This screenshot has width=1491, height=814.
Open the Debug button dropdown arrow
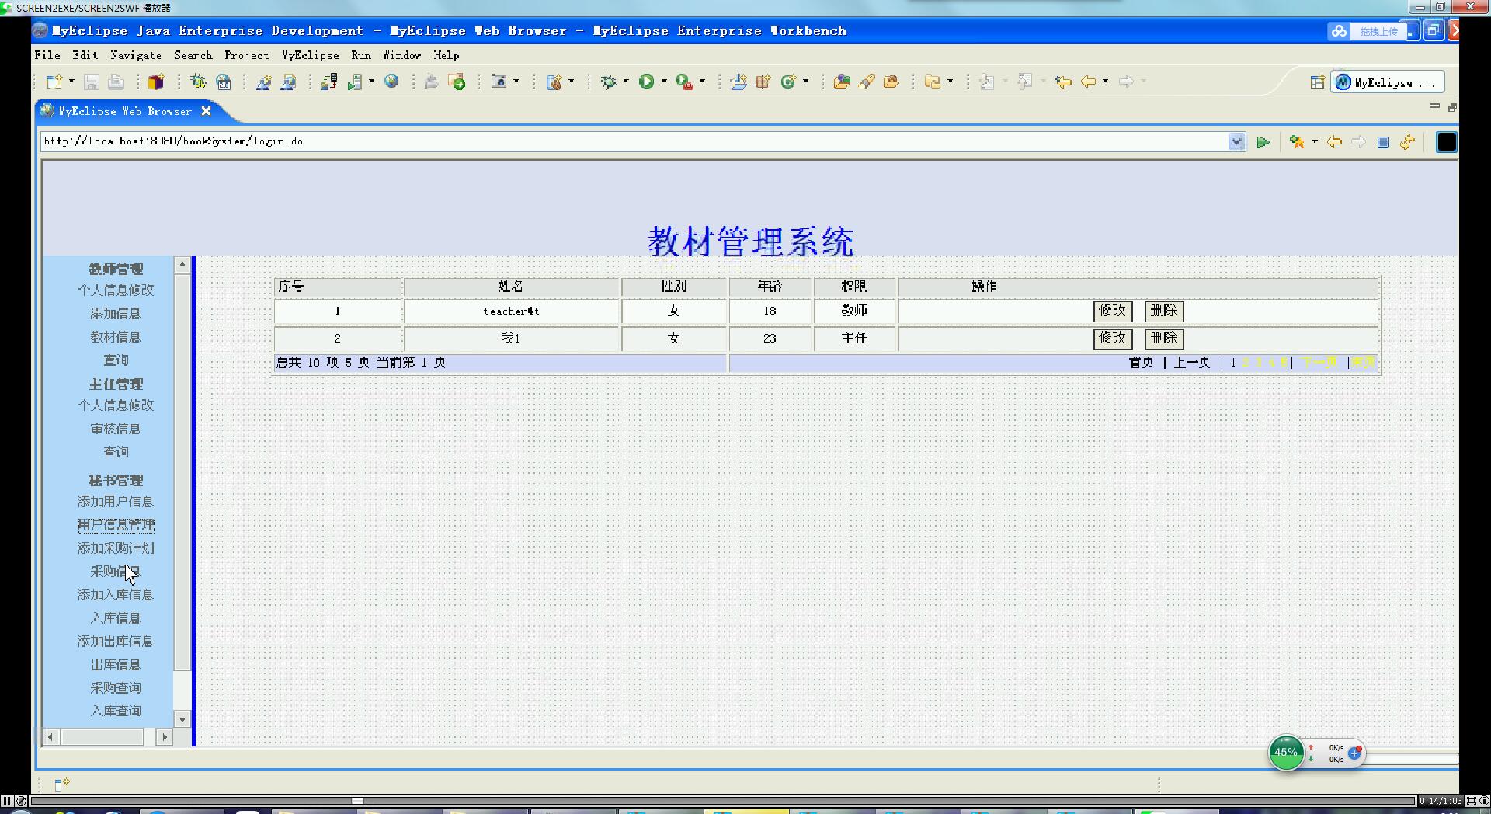click(x=626, y=81)
